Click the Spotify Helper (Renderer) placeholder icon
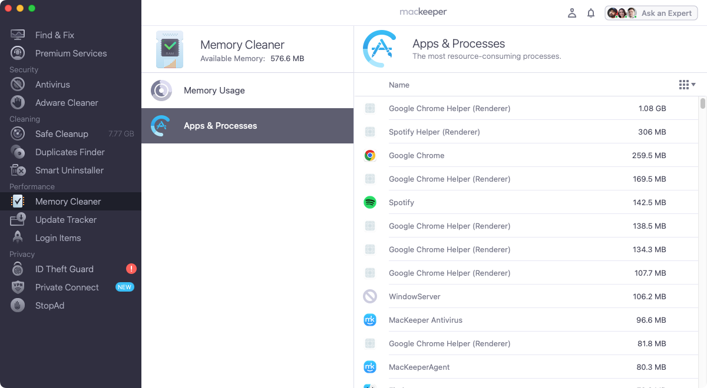The height and width of the screenshot is (388, 707). [x=370, y=132]
